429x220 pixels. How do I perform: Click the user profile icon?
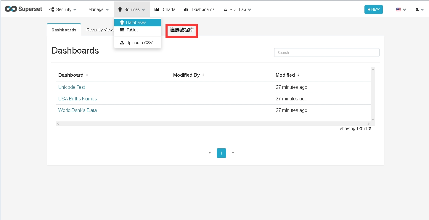[417, 9]
